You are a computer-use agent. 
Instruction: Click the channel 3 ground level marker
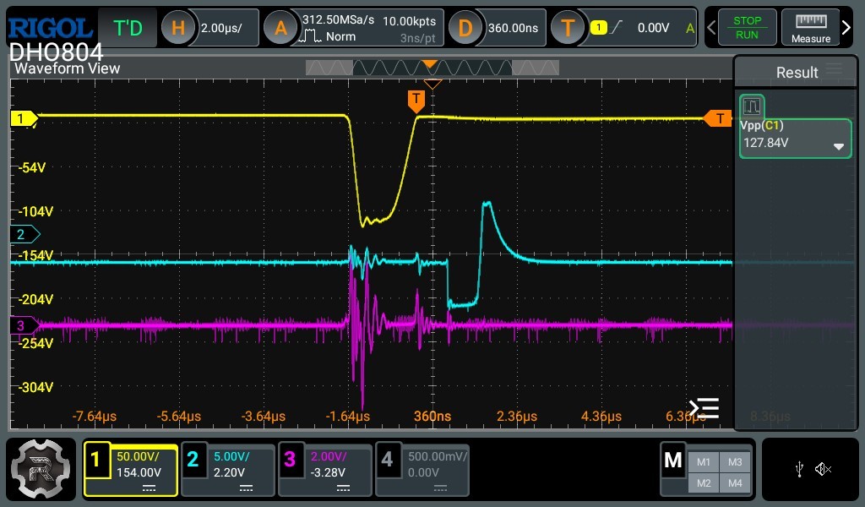[24, 325]
